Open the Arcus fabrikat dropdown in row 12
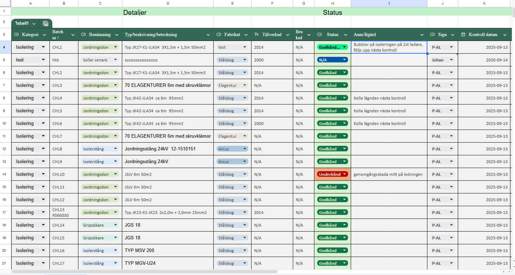 232,149
